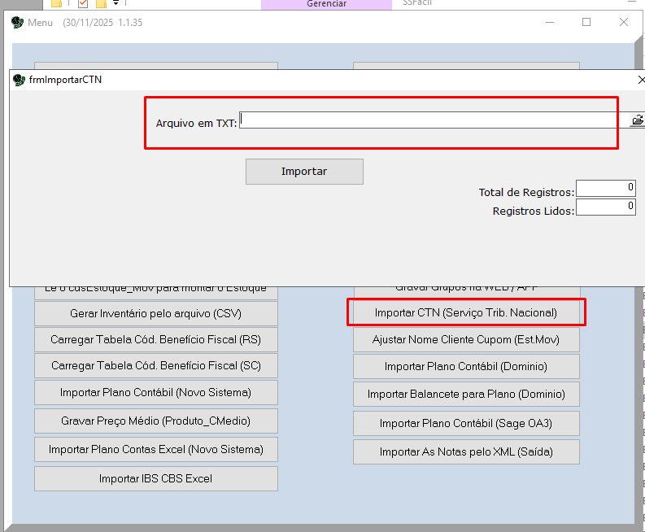645x532 pixels.
Task: Maximize the Menu window
Action: point(586,22)
